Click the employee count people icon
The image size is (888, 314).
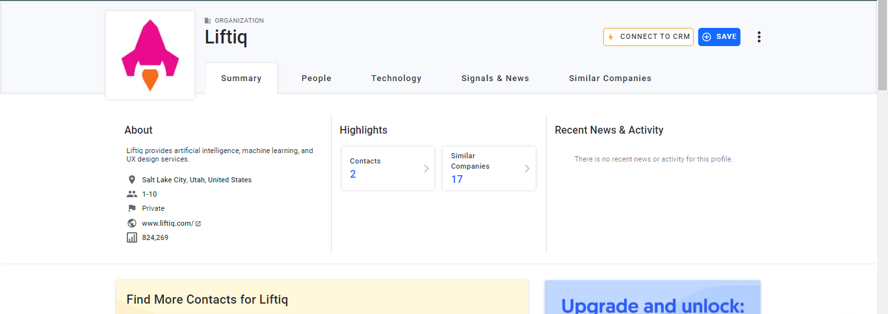132,194
